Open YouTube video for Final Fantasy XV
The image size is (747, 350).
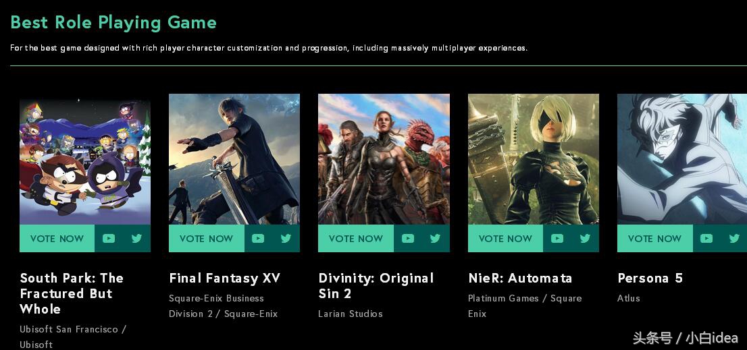258,238
